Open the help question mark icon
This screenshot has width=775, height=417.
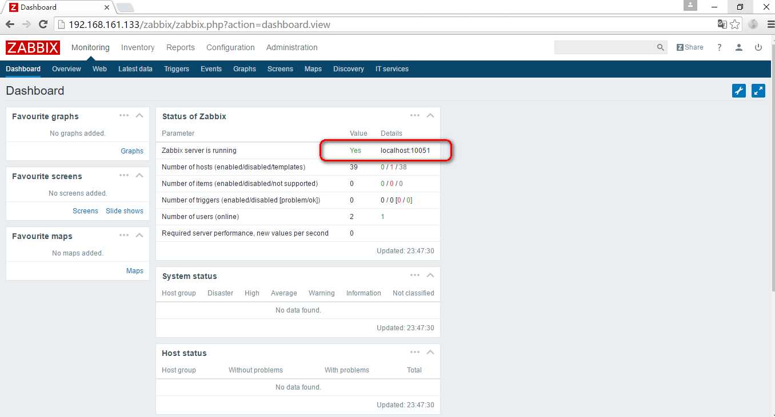click(x=720, y=47)
